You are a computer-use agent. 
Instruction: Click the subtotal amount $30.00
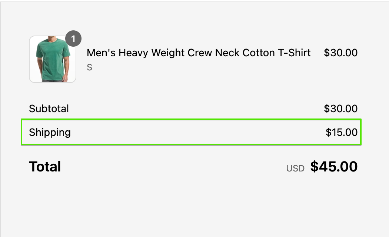(x=340, y=109)
